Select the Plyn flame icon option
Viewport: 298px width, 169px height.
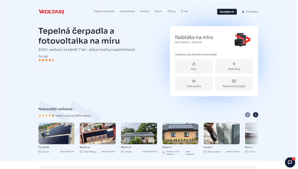(194, 66)
